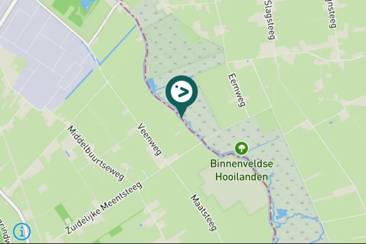366x244 pixels.
Task: Click the blue lake at bottom right
Action: coord(281,214)
